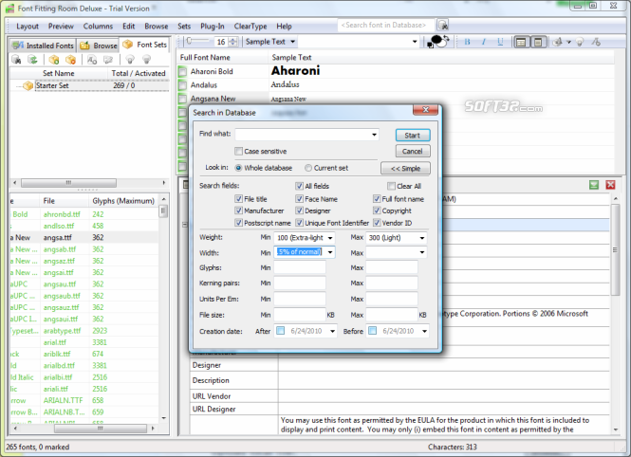The image size is (631, 457).
Task: Click the font size stepper arrows
Action: pos(233,42)
